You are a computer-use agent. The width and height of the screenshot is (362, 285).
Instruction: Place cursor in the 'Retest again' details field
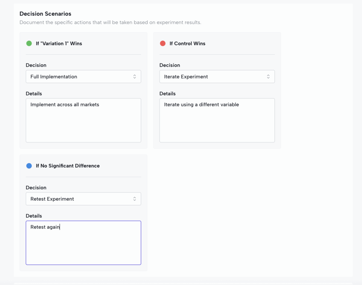[83, 243]
